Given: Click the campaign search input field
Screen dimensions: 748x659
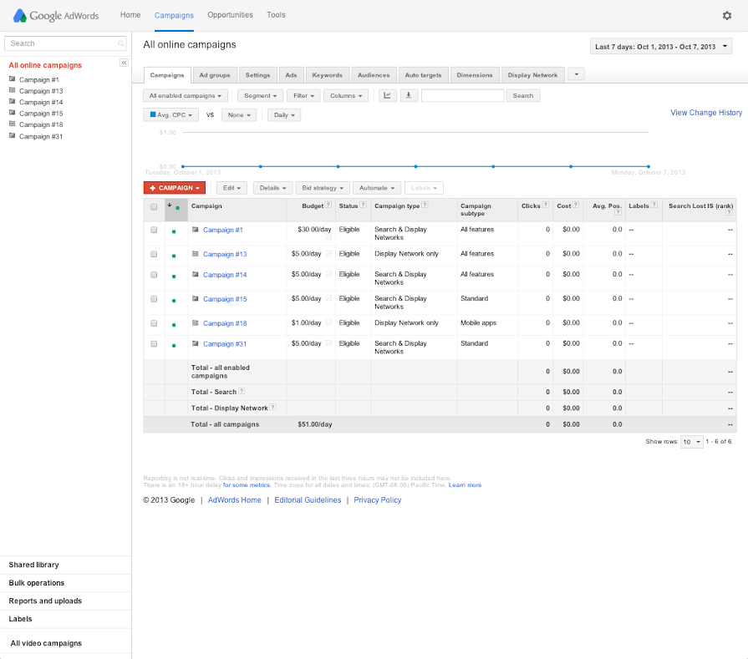Looking at the screenshot, I should coord(462,96).
